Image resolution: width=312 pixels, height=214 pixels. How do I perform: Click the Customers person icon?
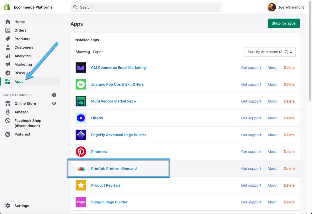coord(8,47)
